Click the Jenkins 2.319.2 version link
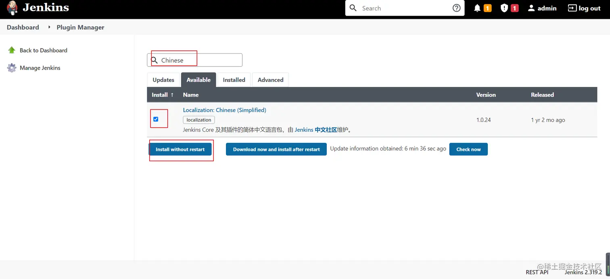The width and height of the screenshot is (610, 279). (583, 272)
